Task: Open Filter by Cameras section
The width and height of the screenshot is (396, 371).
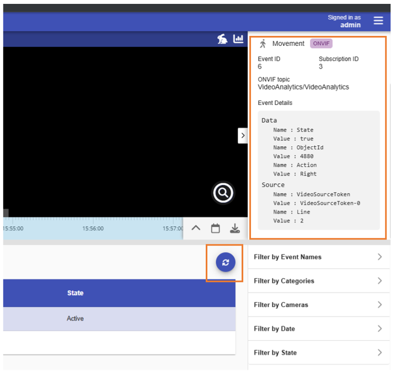Action: (318, 305)
